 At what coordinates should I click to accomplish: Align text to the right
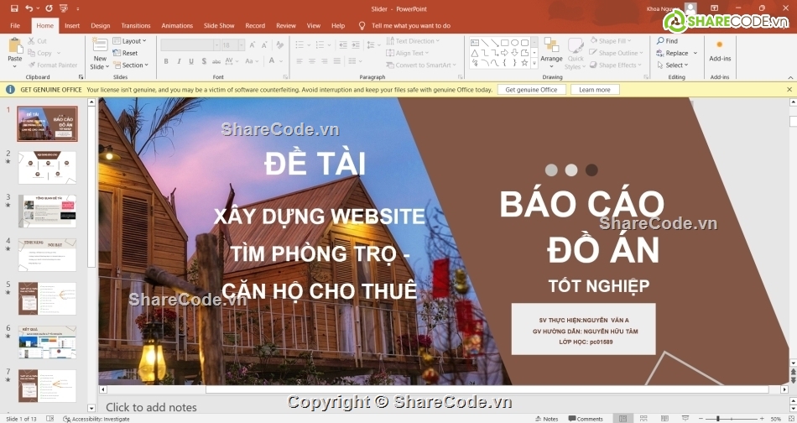pyautogui.click(x=325, y=61)
